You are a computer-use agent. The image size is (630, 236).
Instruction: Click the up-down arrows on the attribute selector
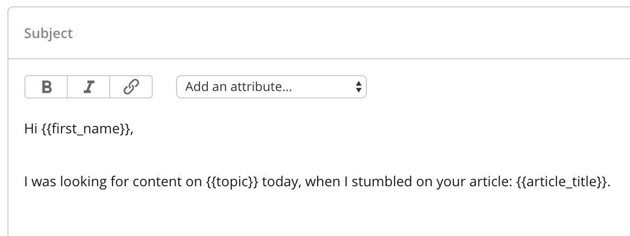(x=358, y=87)
